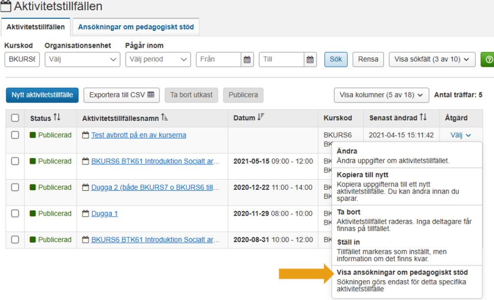Open the Till date calendar picker icon
Viewport: 494px width, 300px height.
tap(310, 60)
